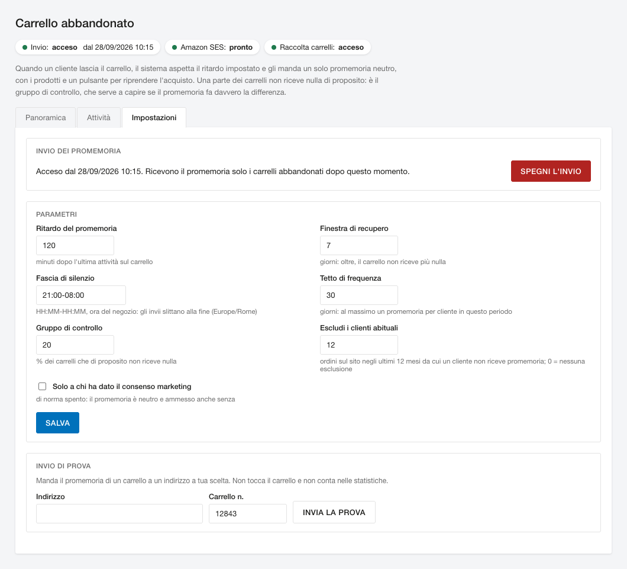The height and width of the screenshot is (569, 627).
Task: Click the Parametri section title
Action: (56, 214)
